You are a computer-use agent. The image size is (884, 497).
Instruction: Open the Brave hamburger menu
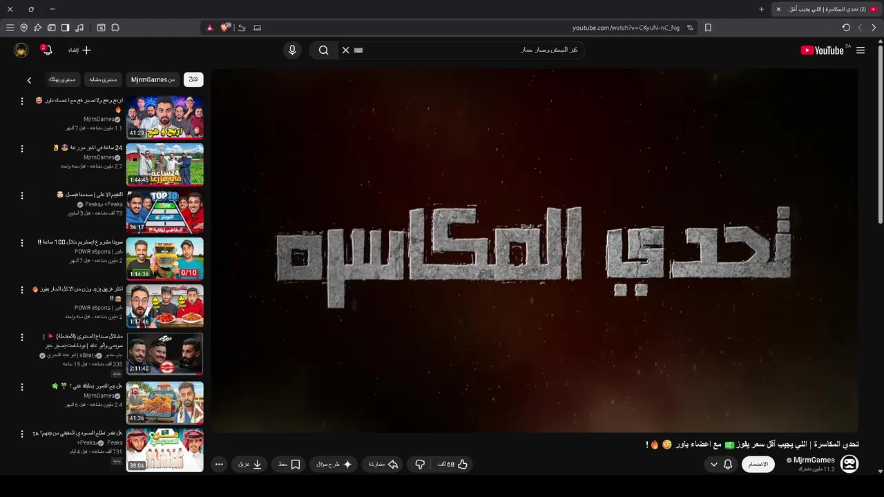[10, 28]
